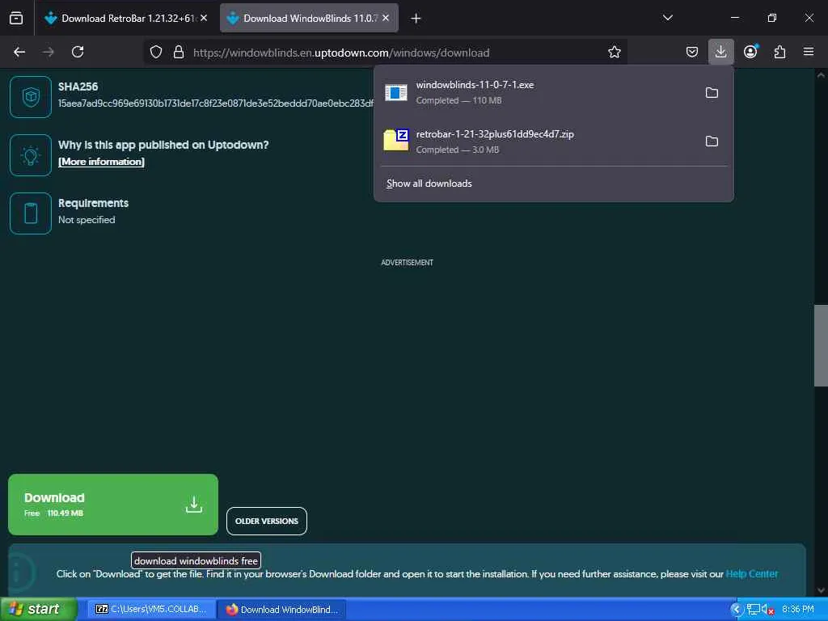Open Firefox View tab list icon
Image resolution: width=828 pixels, height=621 pixels.
pos(16,18)
